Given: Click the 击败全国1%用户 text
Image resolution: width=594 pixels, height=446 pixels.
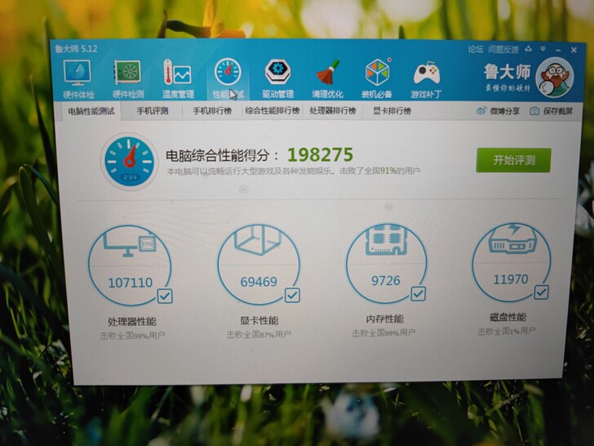Looking at the screenshot, I should (x=507, y=331).
